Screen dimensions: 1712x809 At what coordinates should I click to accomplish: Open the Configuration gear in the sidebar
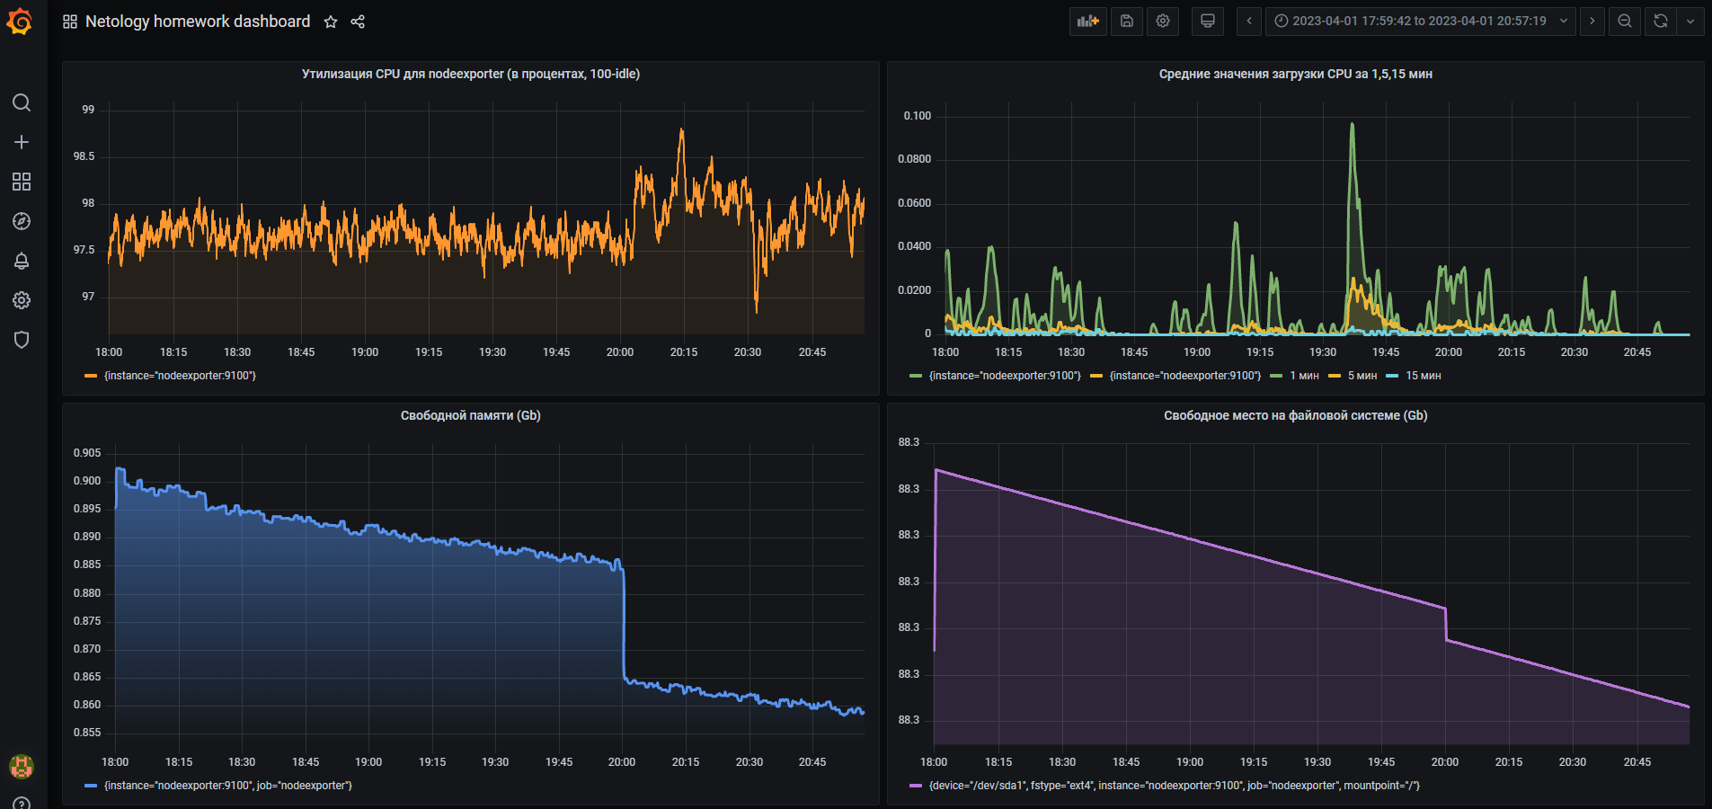click(21, 300)
